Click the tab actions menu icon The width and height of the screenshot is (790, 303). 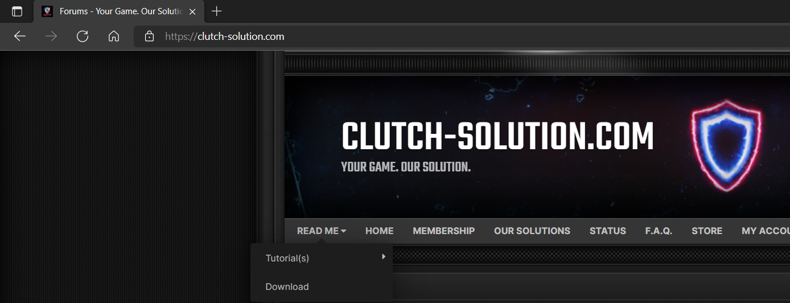click(17, 11)
